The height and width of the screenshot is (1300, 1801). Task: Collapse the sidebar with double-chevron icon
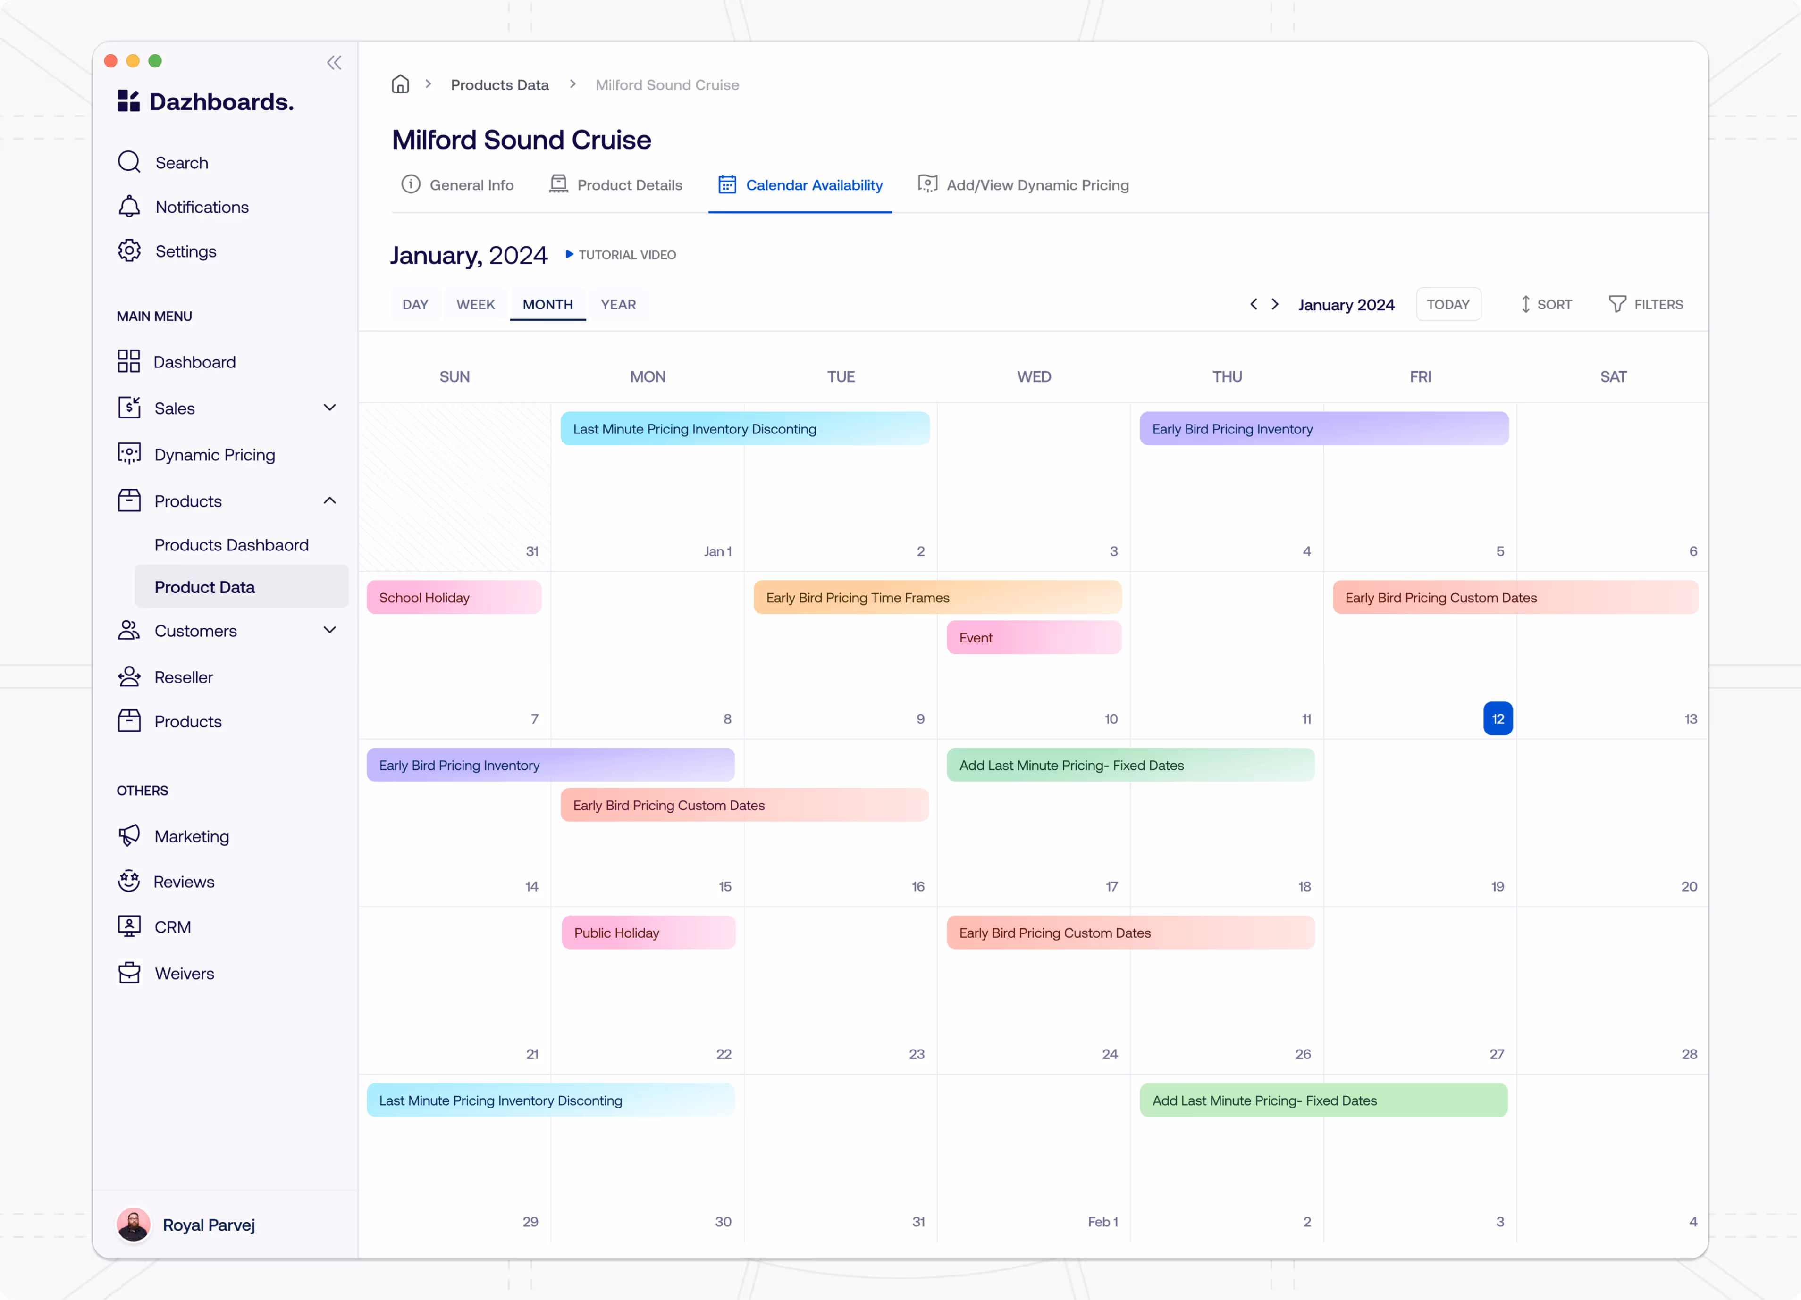tap(334, 63)
